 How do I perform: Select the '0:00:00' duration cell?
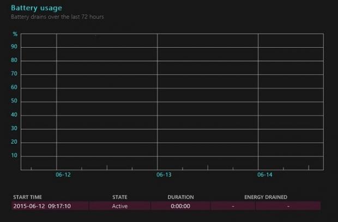(x=180, y=206)
